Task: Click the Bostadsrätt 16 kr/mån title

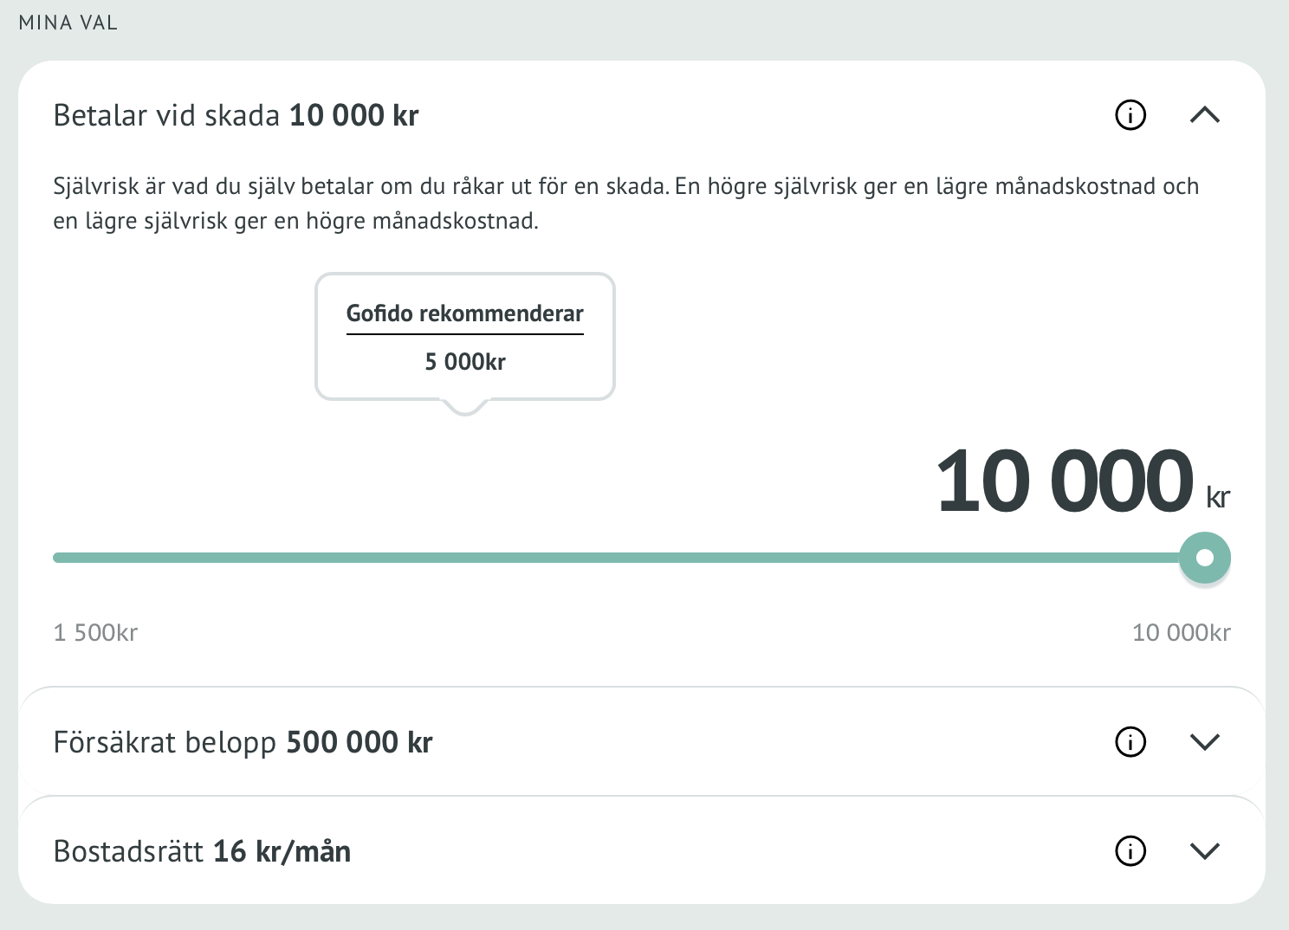Action: [x=202, y=851]
